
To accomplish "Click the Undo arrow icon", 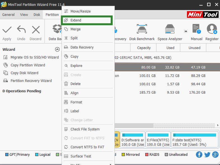I will coord(21,29).
